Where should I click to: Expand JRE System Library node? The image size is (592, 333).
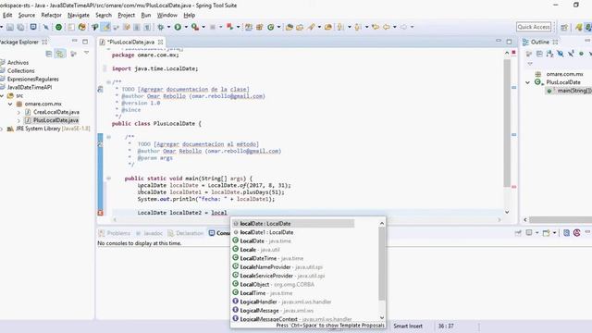pyautogui.click(x=2, y=129)
